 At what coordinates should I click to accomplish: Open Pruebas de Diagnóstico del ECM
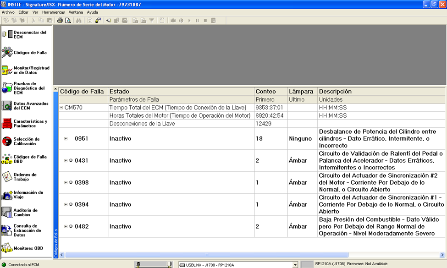click(x=6, y=88)
